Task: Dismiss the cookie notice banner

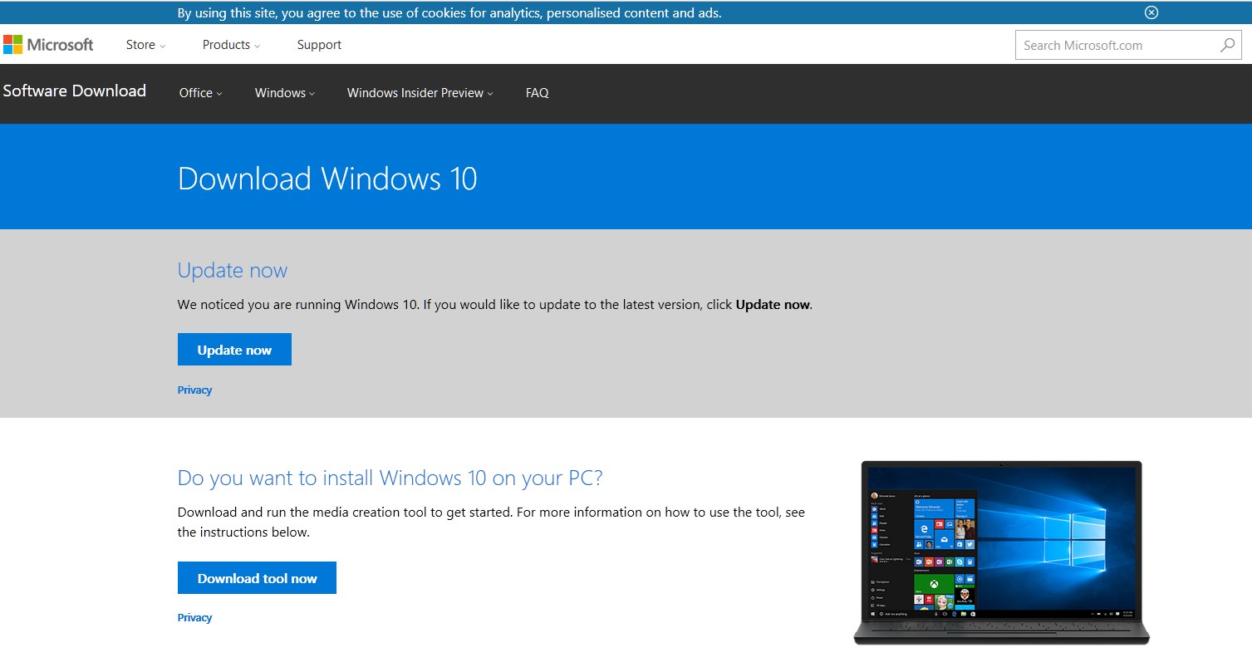Action: 1151,12
